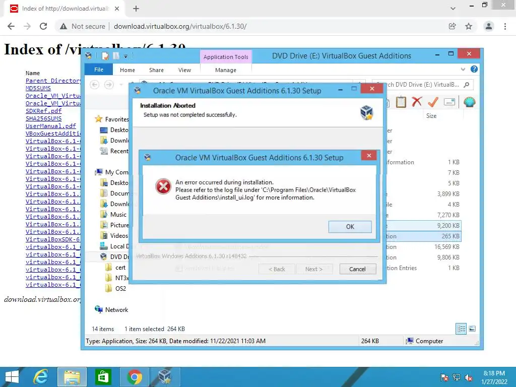Open the MD5SUMS link

(38, 88)
